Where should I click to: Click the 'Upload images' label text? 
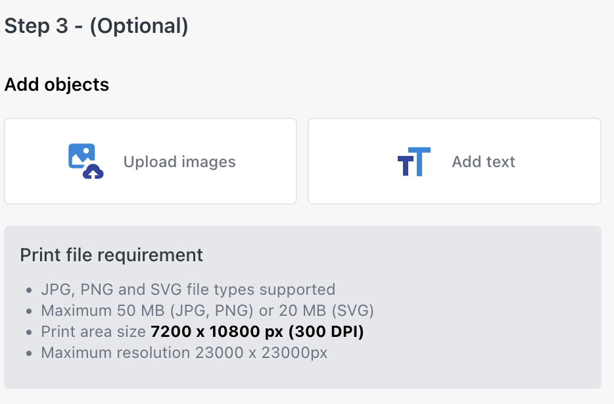pyautogui.click(x=179, y=162)
